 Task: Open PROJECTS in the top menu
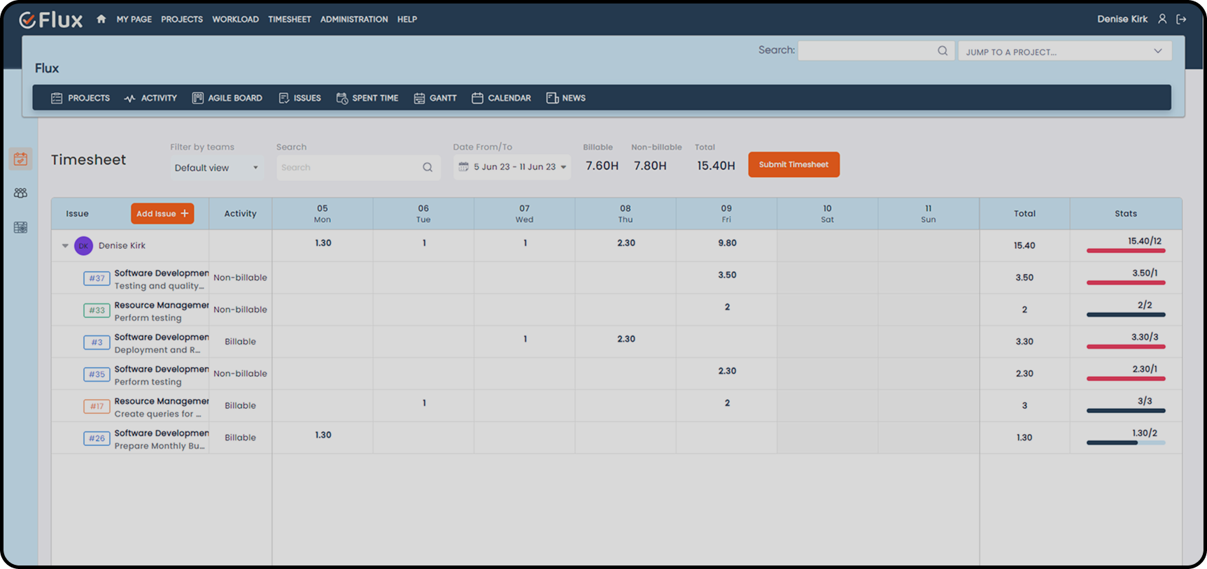(x=182, y=19)
